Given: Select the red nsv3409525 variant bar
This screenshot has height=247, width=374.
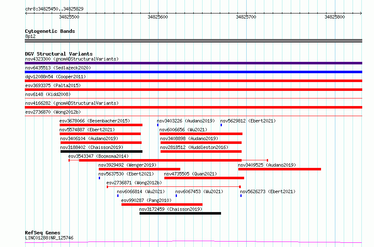Looking at the screenshot, I should coord(279,169).
